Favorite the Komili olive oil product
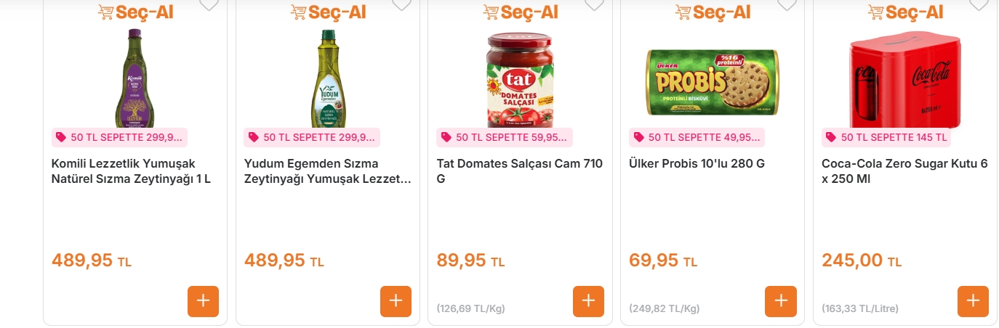This screenshot has width=999, height=328. tap(209, 4)
